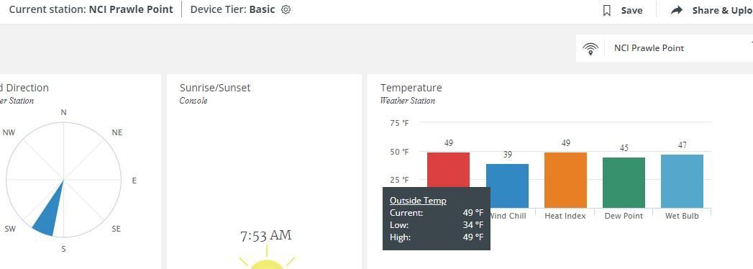Click the blue wind direction wedge
The height and width of the screenshot is (269, 753).
[50, 211]
